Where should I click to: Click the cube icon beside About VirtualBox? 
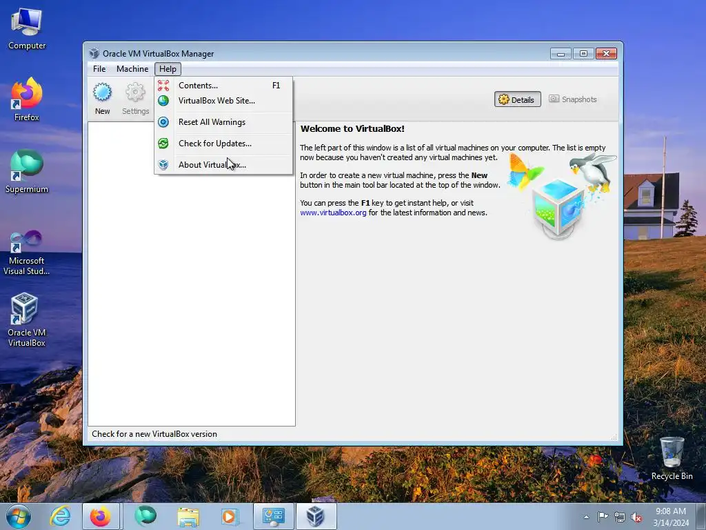(163, 165)
